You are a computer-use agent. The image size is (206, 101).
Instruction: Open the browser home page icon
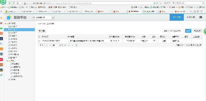pos(18,3)
